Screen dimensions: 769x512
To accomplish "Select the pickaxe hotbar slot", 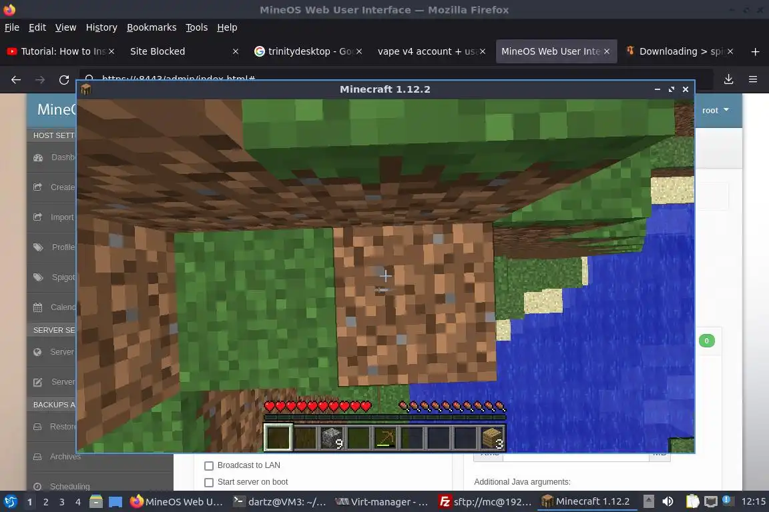I will point(385,437).
